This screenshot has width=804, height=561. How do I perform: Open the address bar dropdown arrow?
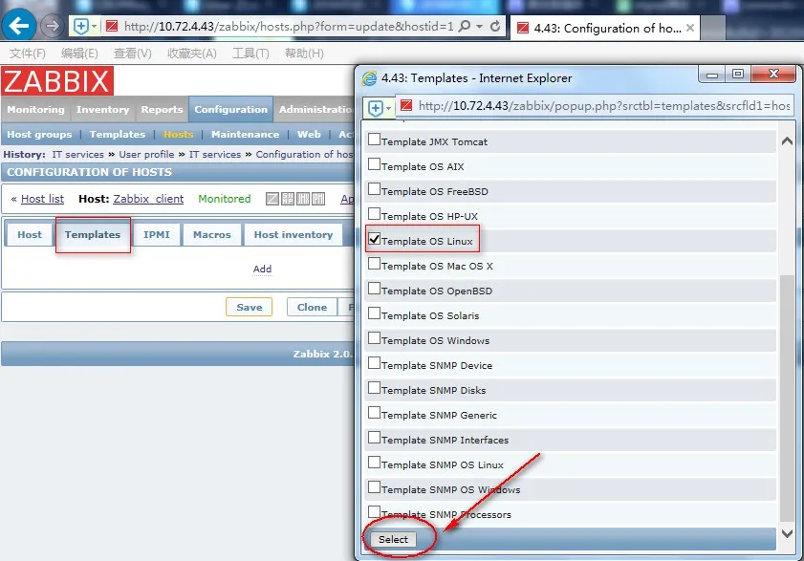[479, 26]
